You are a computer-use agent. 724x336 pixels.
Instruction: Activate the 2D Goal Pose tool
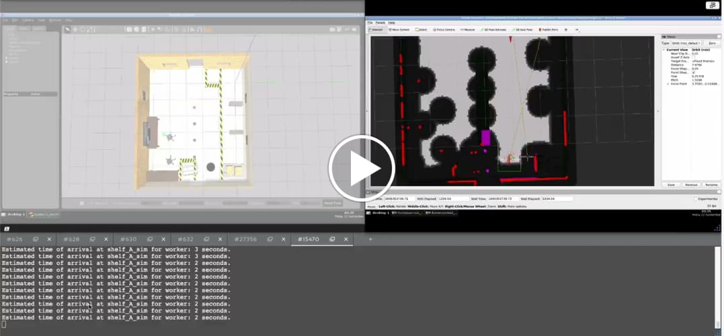[522, 30]
